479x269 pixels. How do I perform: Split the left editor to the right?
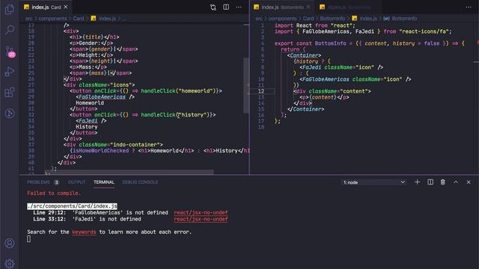226,7
